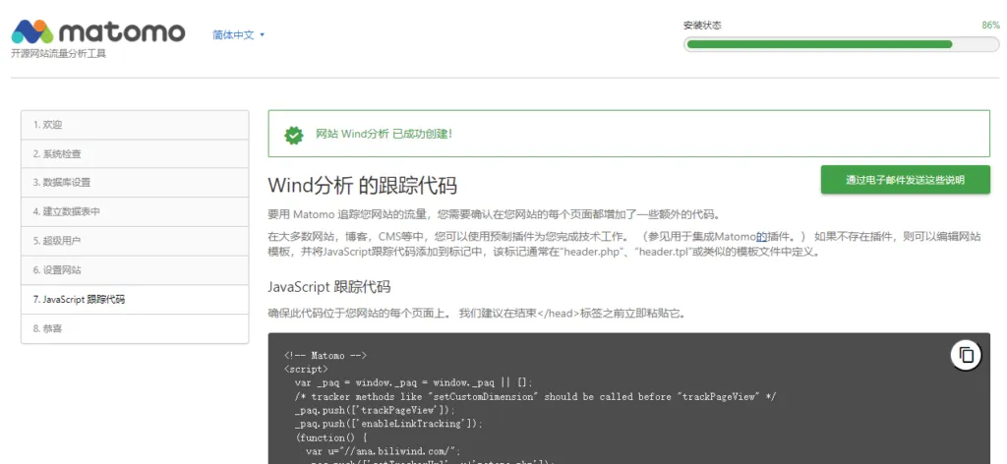Select step 1 欢迎 in sidebar
The width and height of the screenshot is (1007, 464).
coord(135,125)
